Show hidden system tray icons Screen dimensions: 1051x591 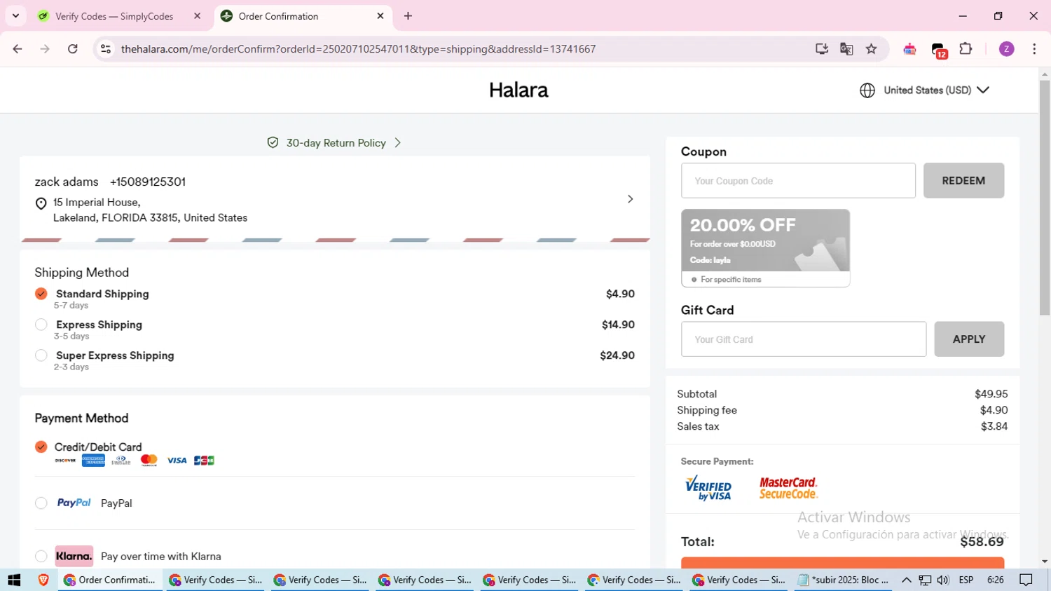pyautogui.click(x=906, y=580)
